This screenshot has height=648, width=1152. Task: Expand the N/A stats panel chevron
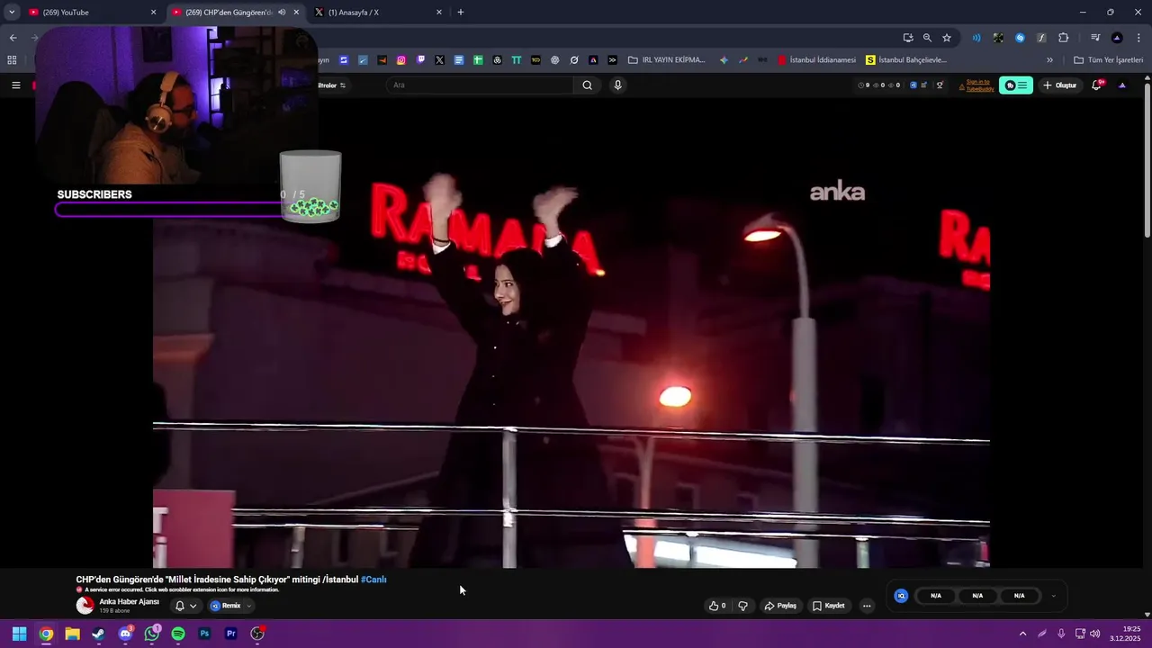(1054, 596)
